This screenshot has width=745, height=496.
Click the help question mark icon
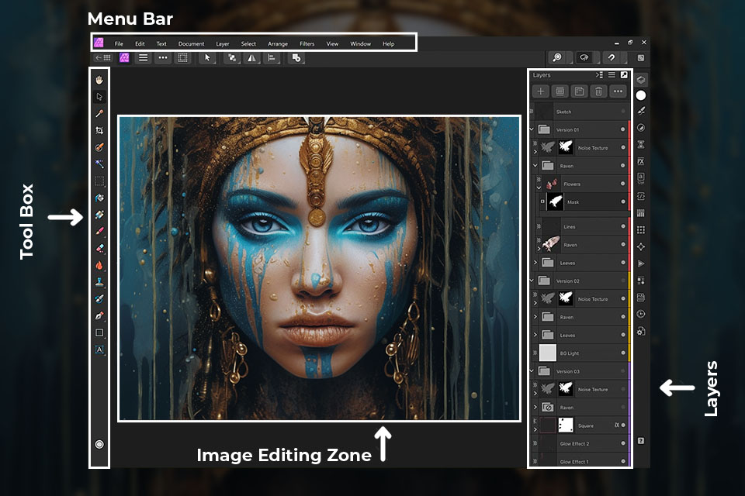[641, 441]
